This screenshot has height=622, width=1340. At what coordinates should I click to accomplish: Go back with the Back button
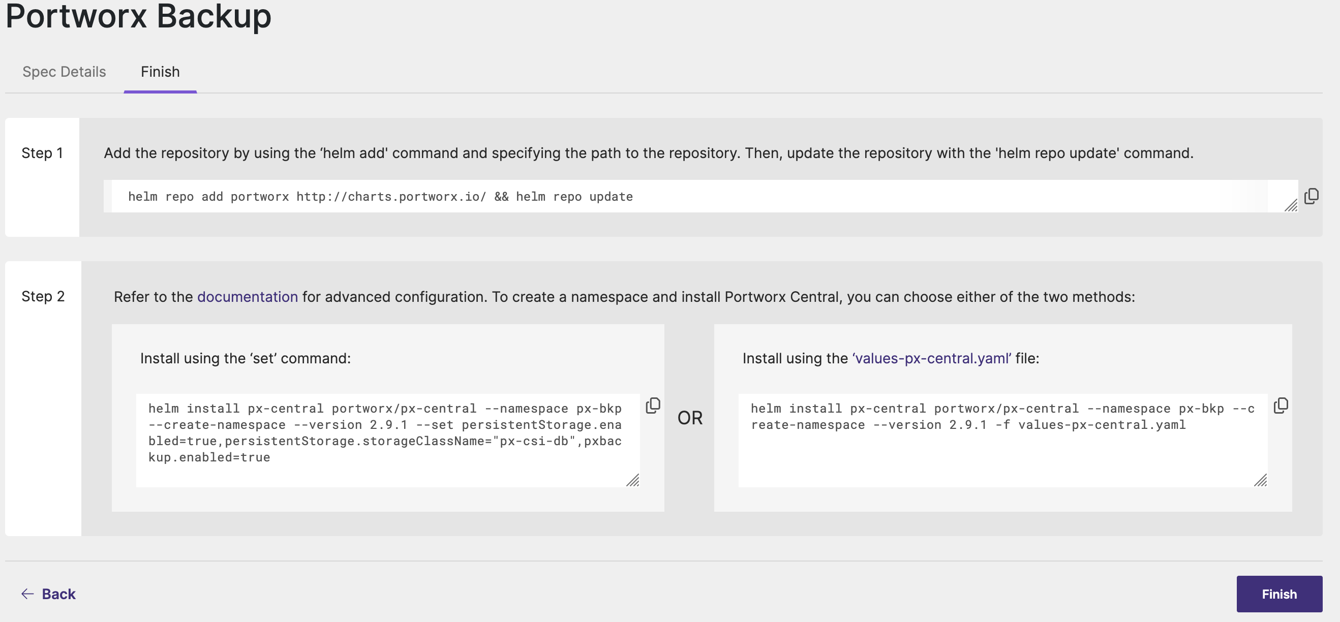click(48, 594)
